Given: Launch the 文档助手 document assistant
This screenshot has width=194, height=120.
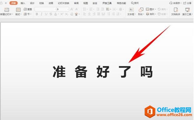Looking at the screenshot, I should pos(176,10).
